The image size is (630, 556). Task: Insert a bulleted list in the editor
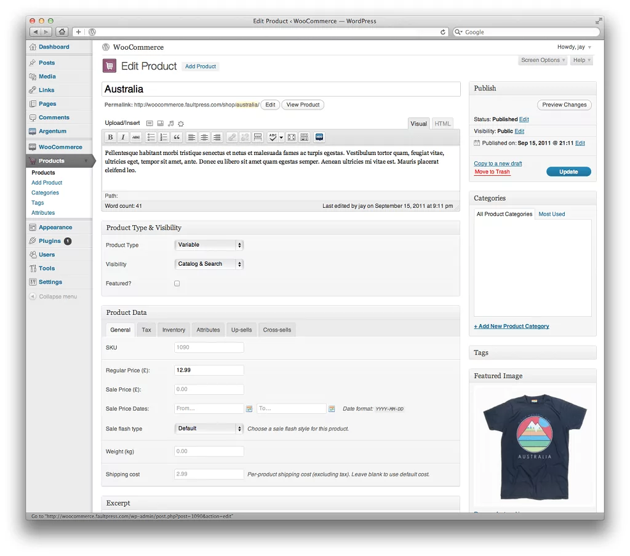[x=151, y=137]
